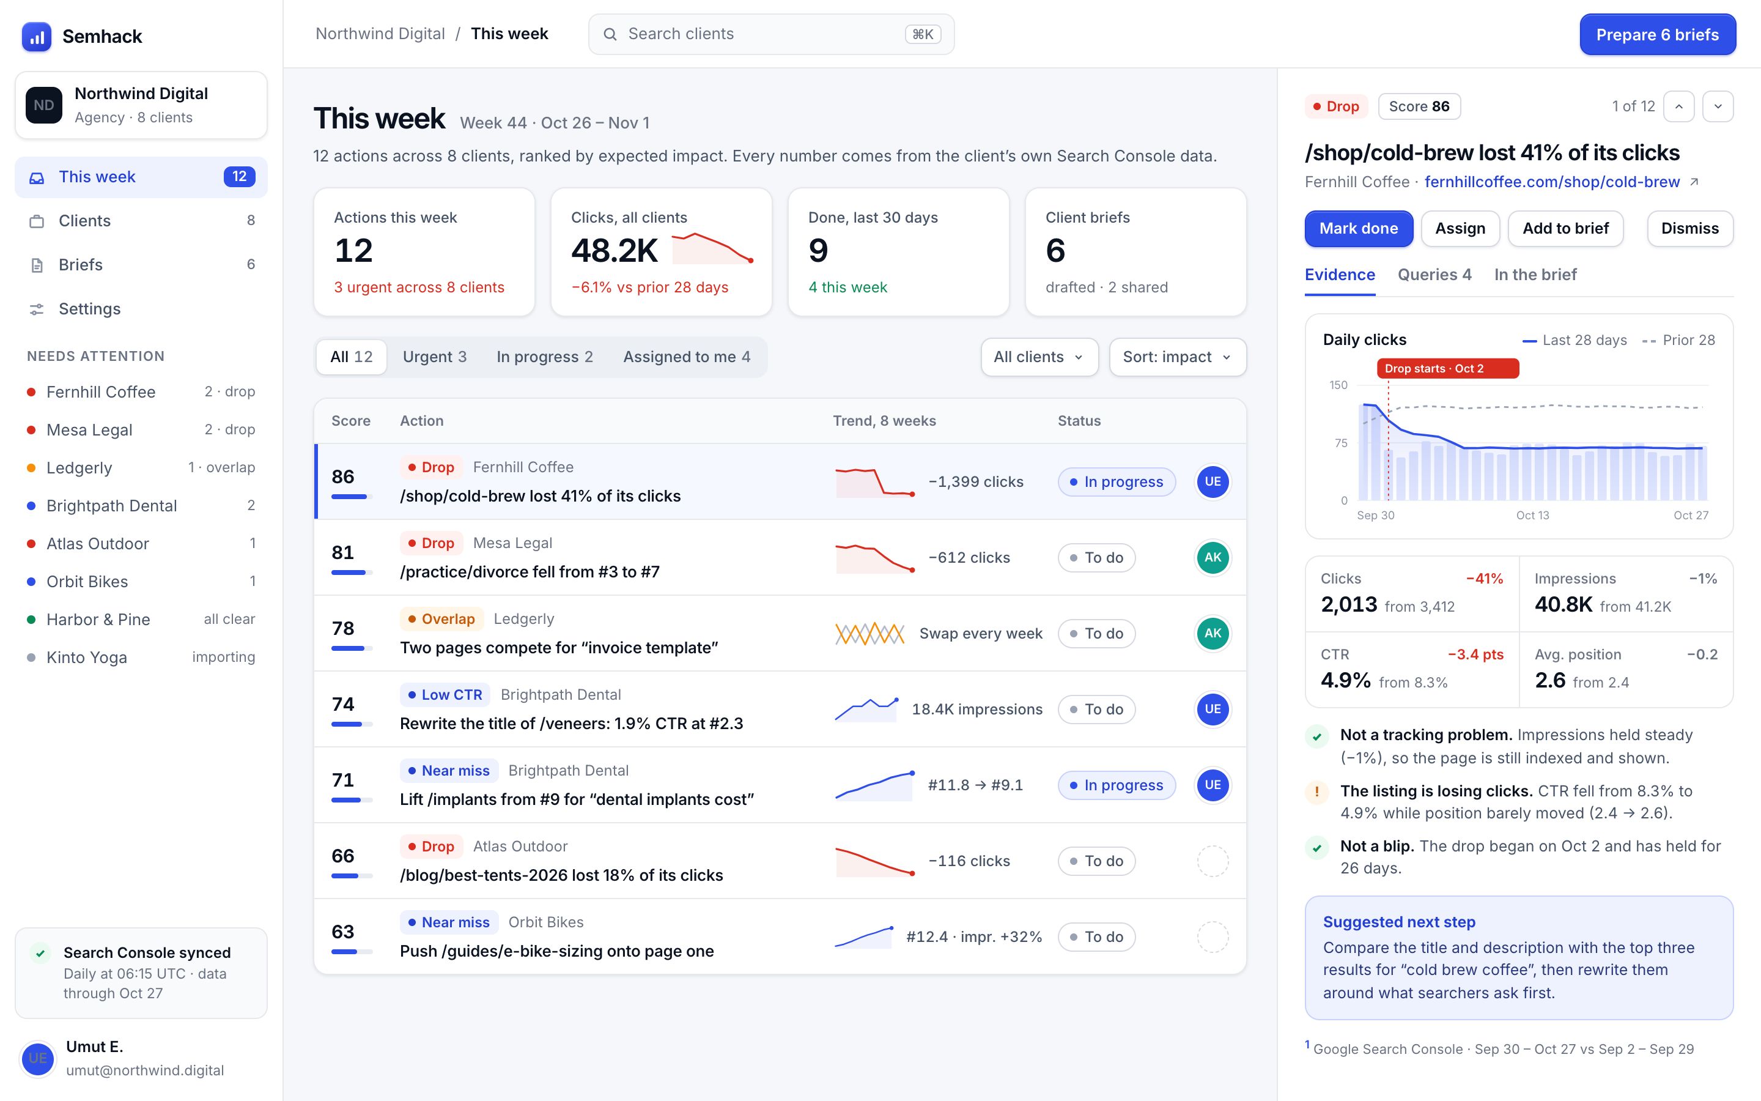This screenshot has height=1101, width=1761.
Task: Go to next action with down chevron
Action: point(1718,106)
